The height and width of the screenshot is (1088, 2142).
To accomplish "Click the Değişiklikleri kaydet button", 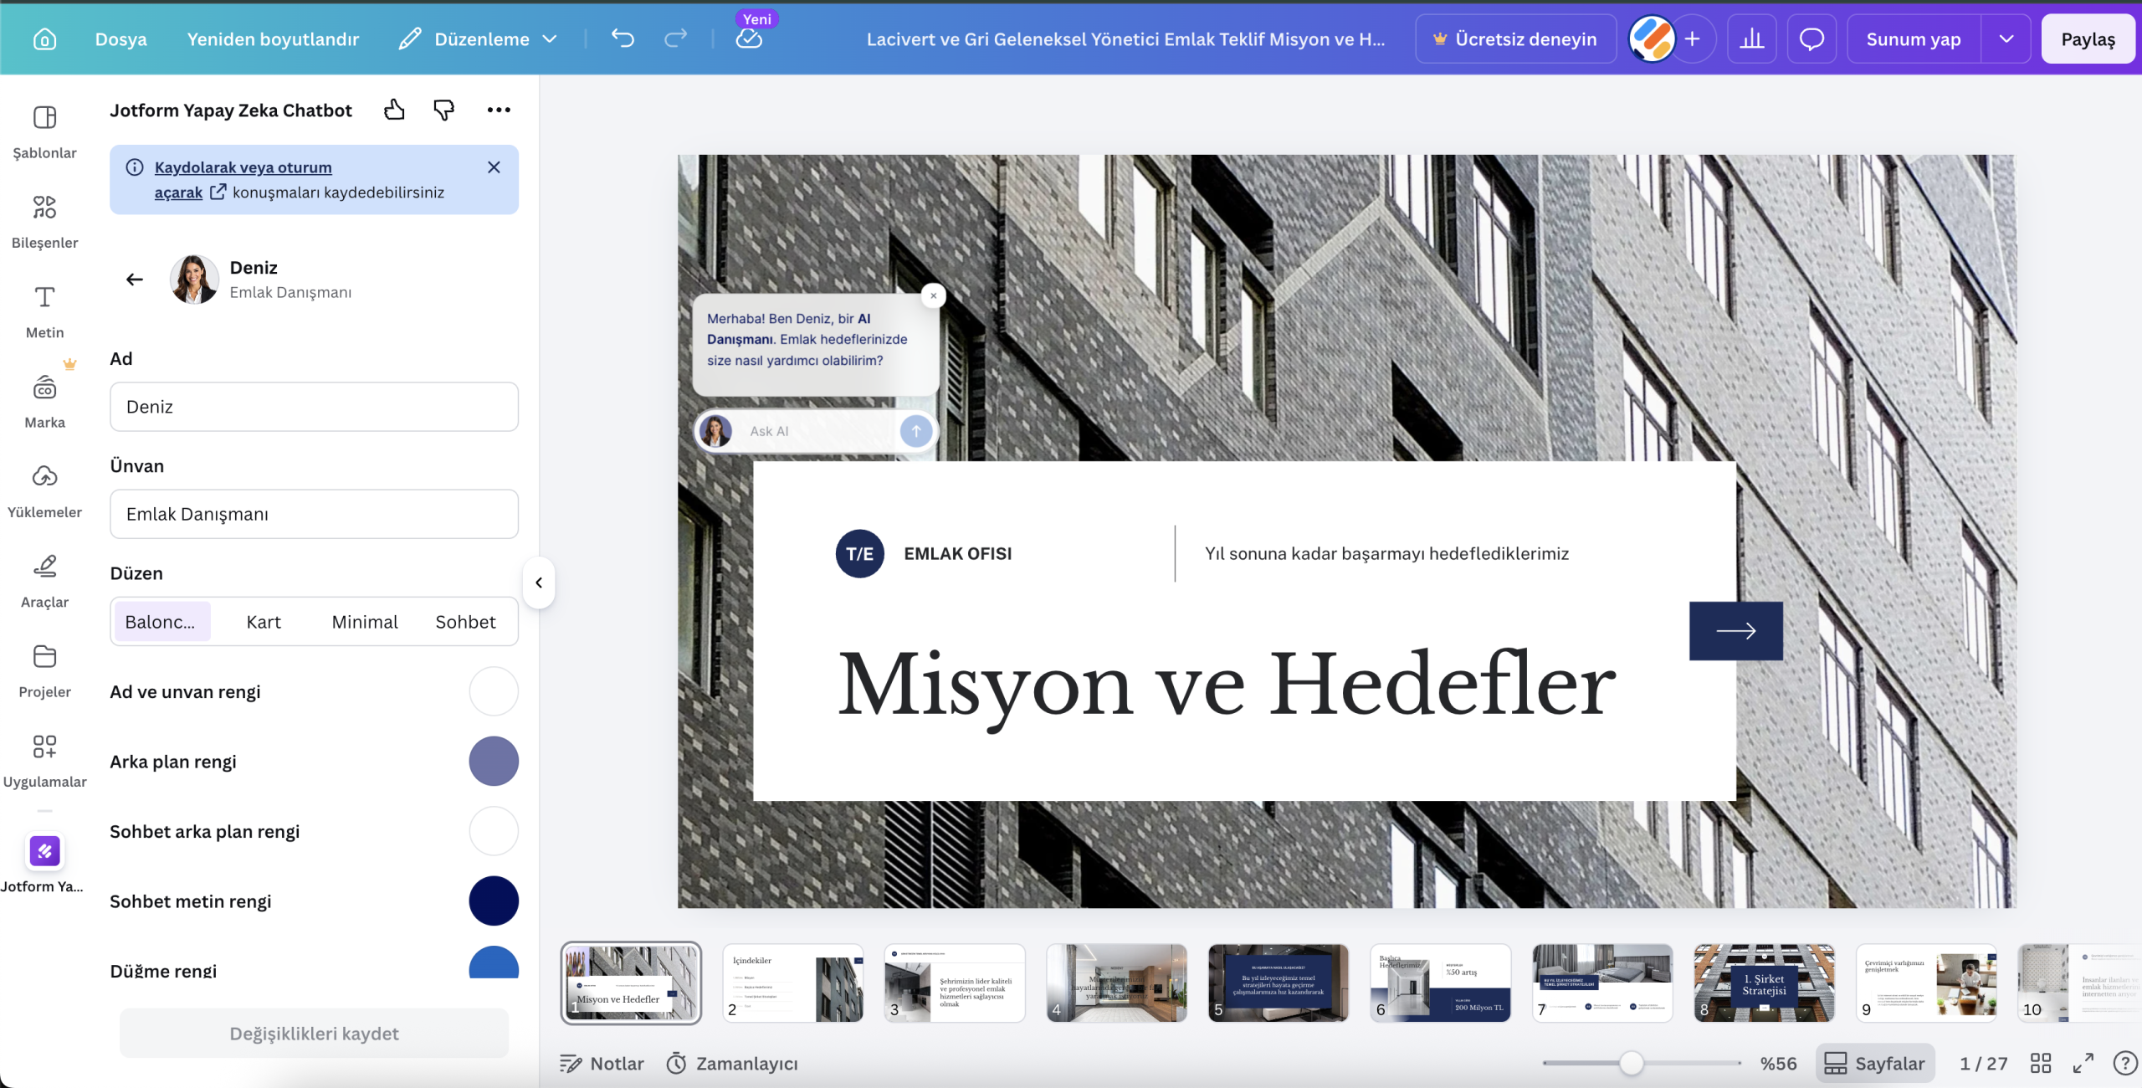I will 314,1034.
